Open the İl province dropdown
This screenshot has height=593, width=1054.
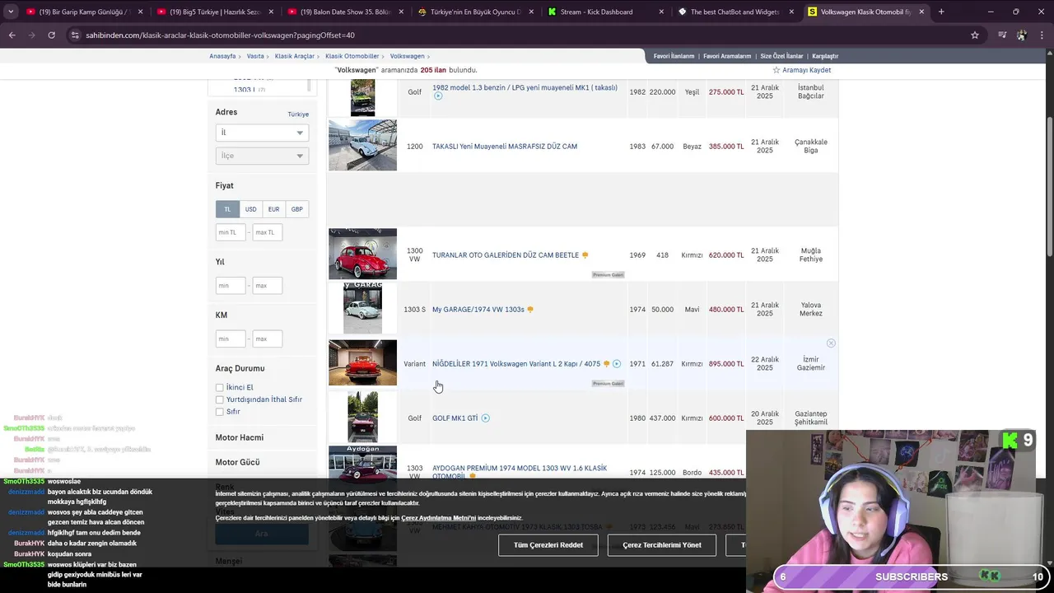coord(262,133)
